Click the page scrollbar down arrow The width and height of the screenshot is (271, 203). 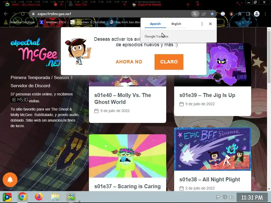point(269,189)
